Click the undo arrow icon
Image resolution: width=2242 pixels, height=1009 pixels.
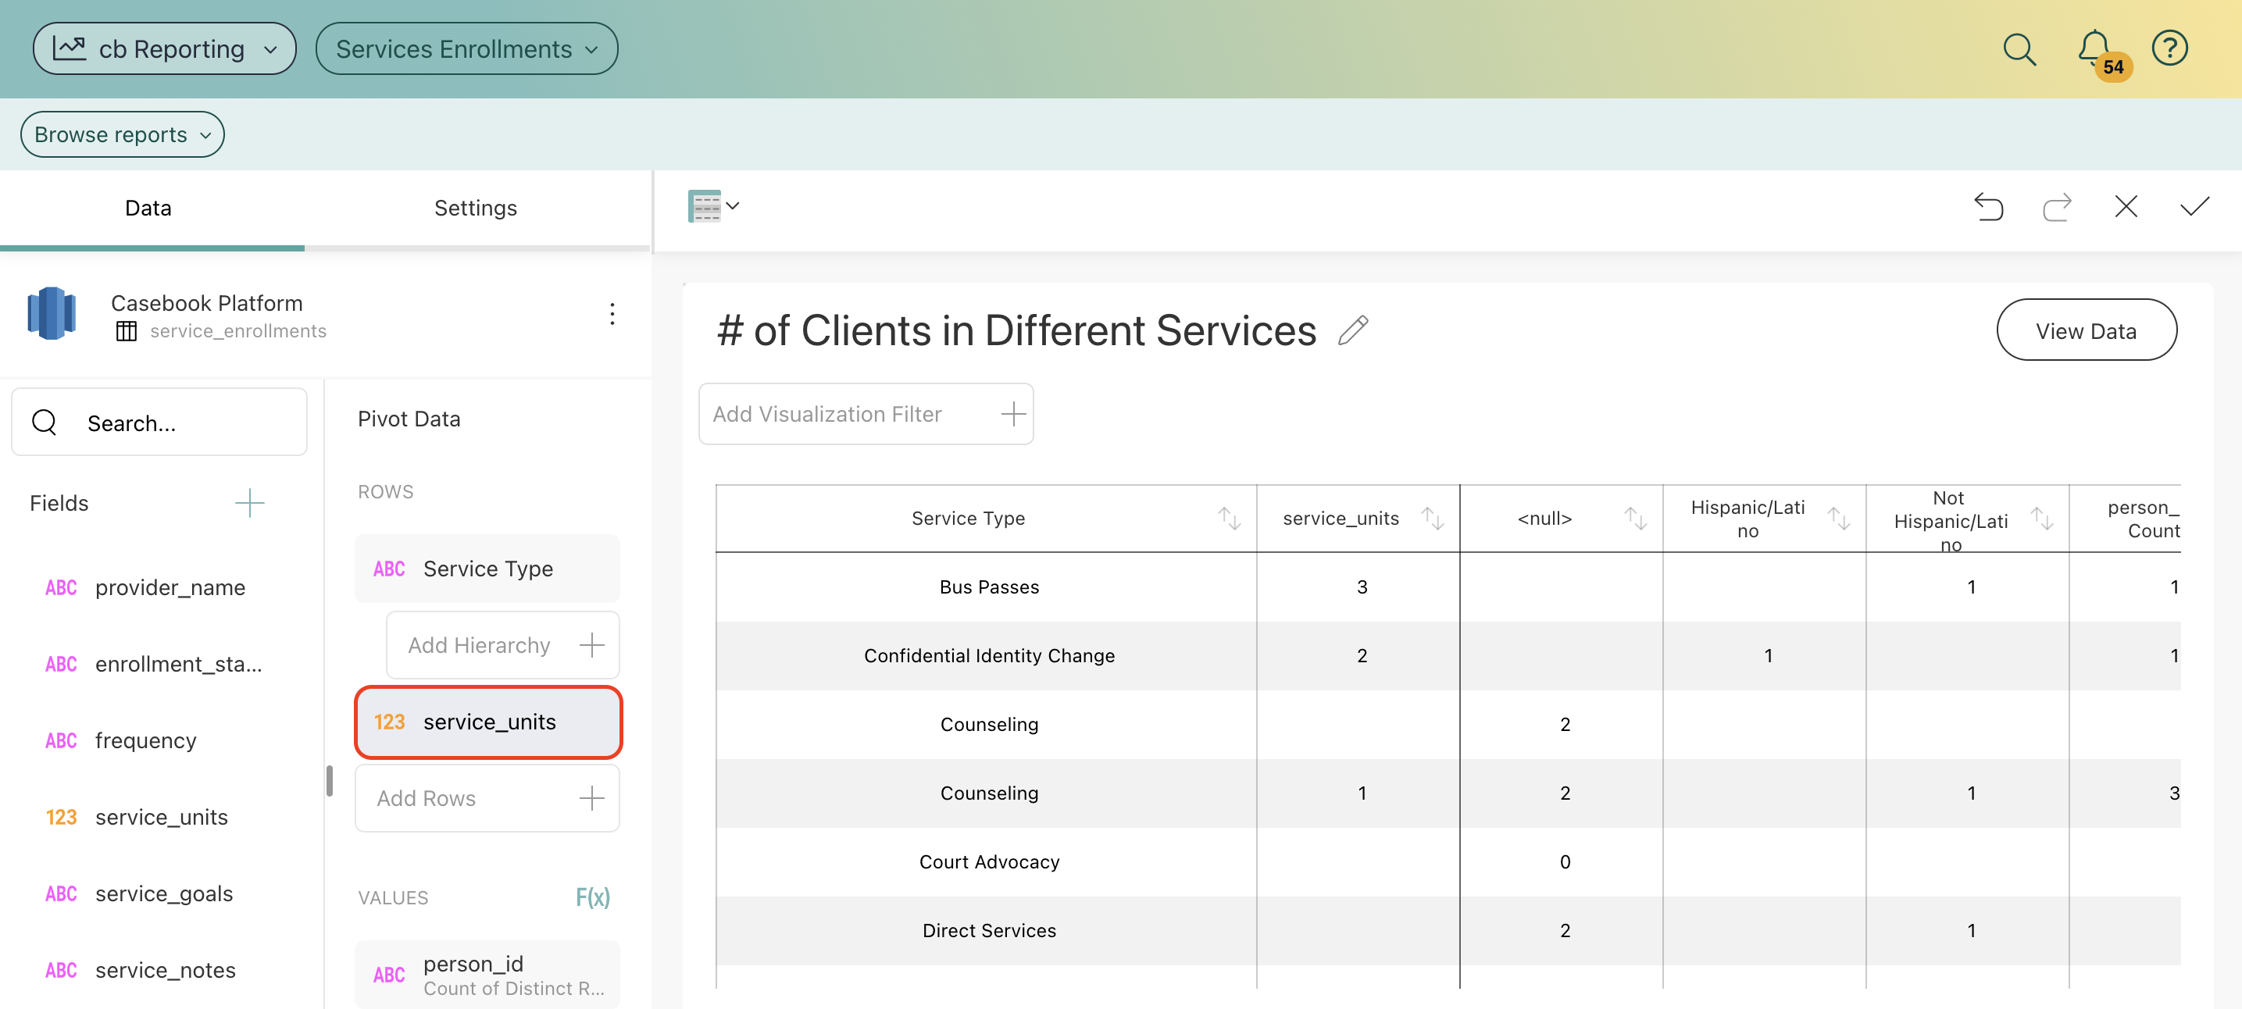point(1988,207)
